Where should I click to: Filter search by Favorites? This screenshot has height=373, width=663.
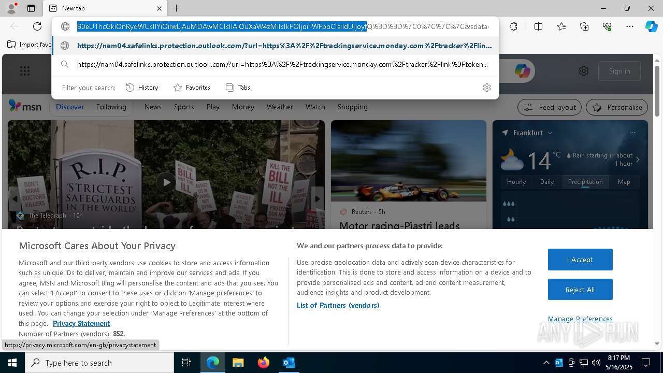192,88
